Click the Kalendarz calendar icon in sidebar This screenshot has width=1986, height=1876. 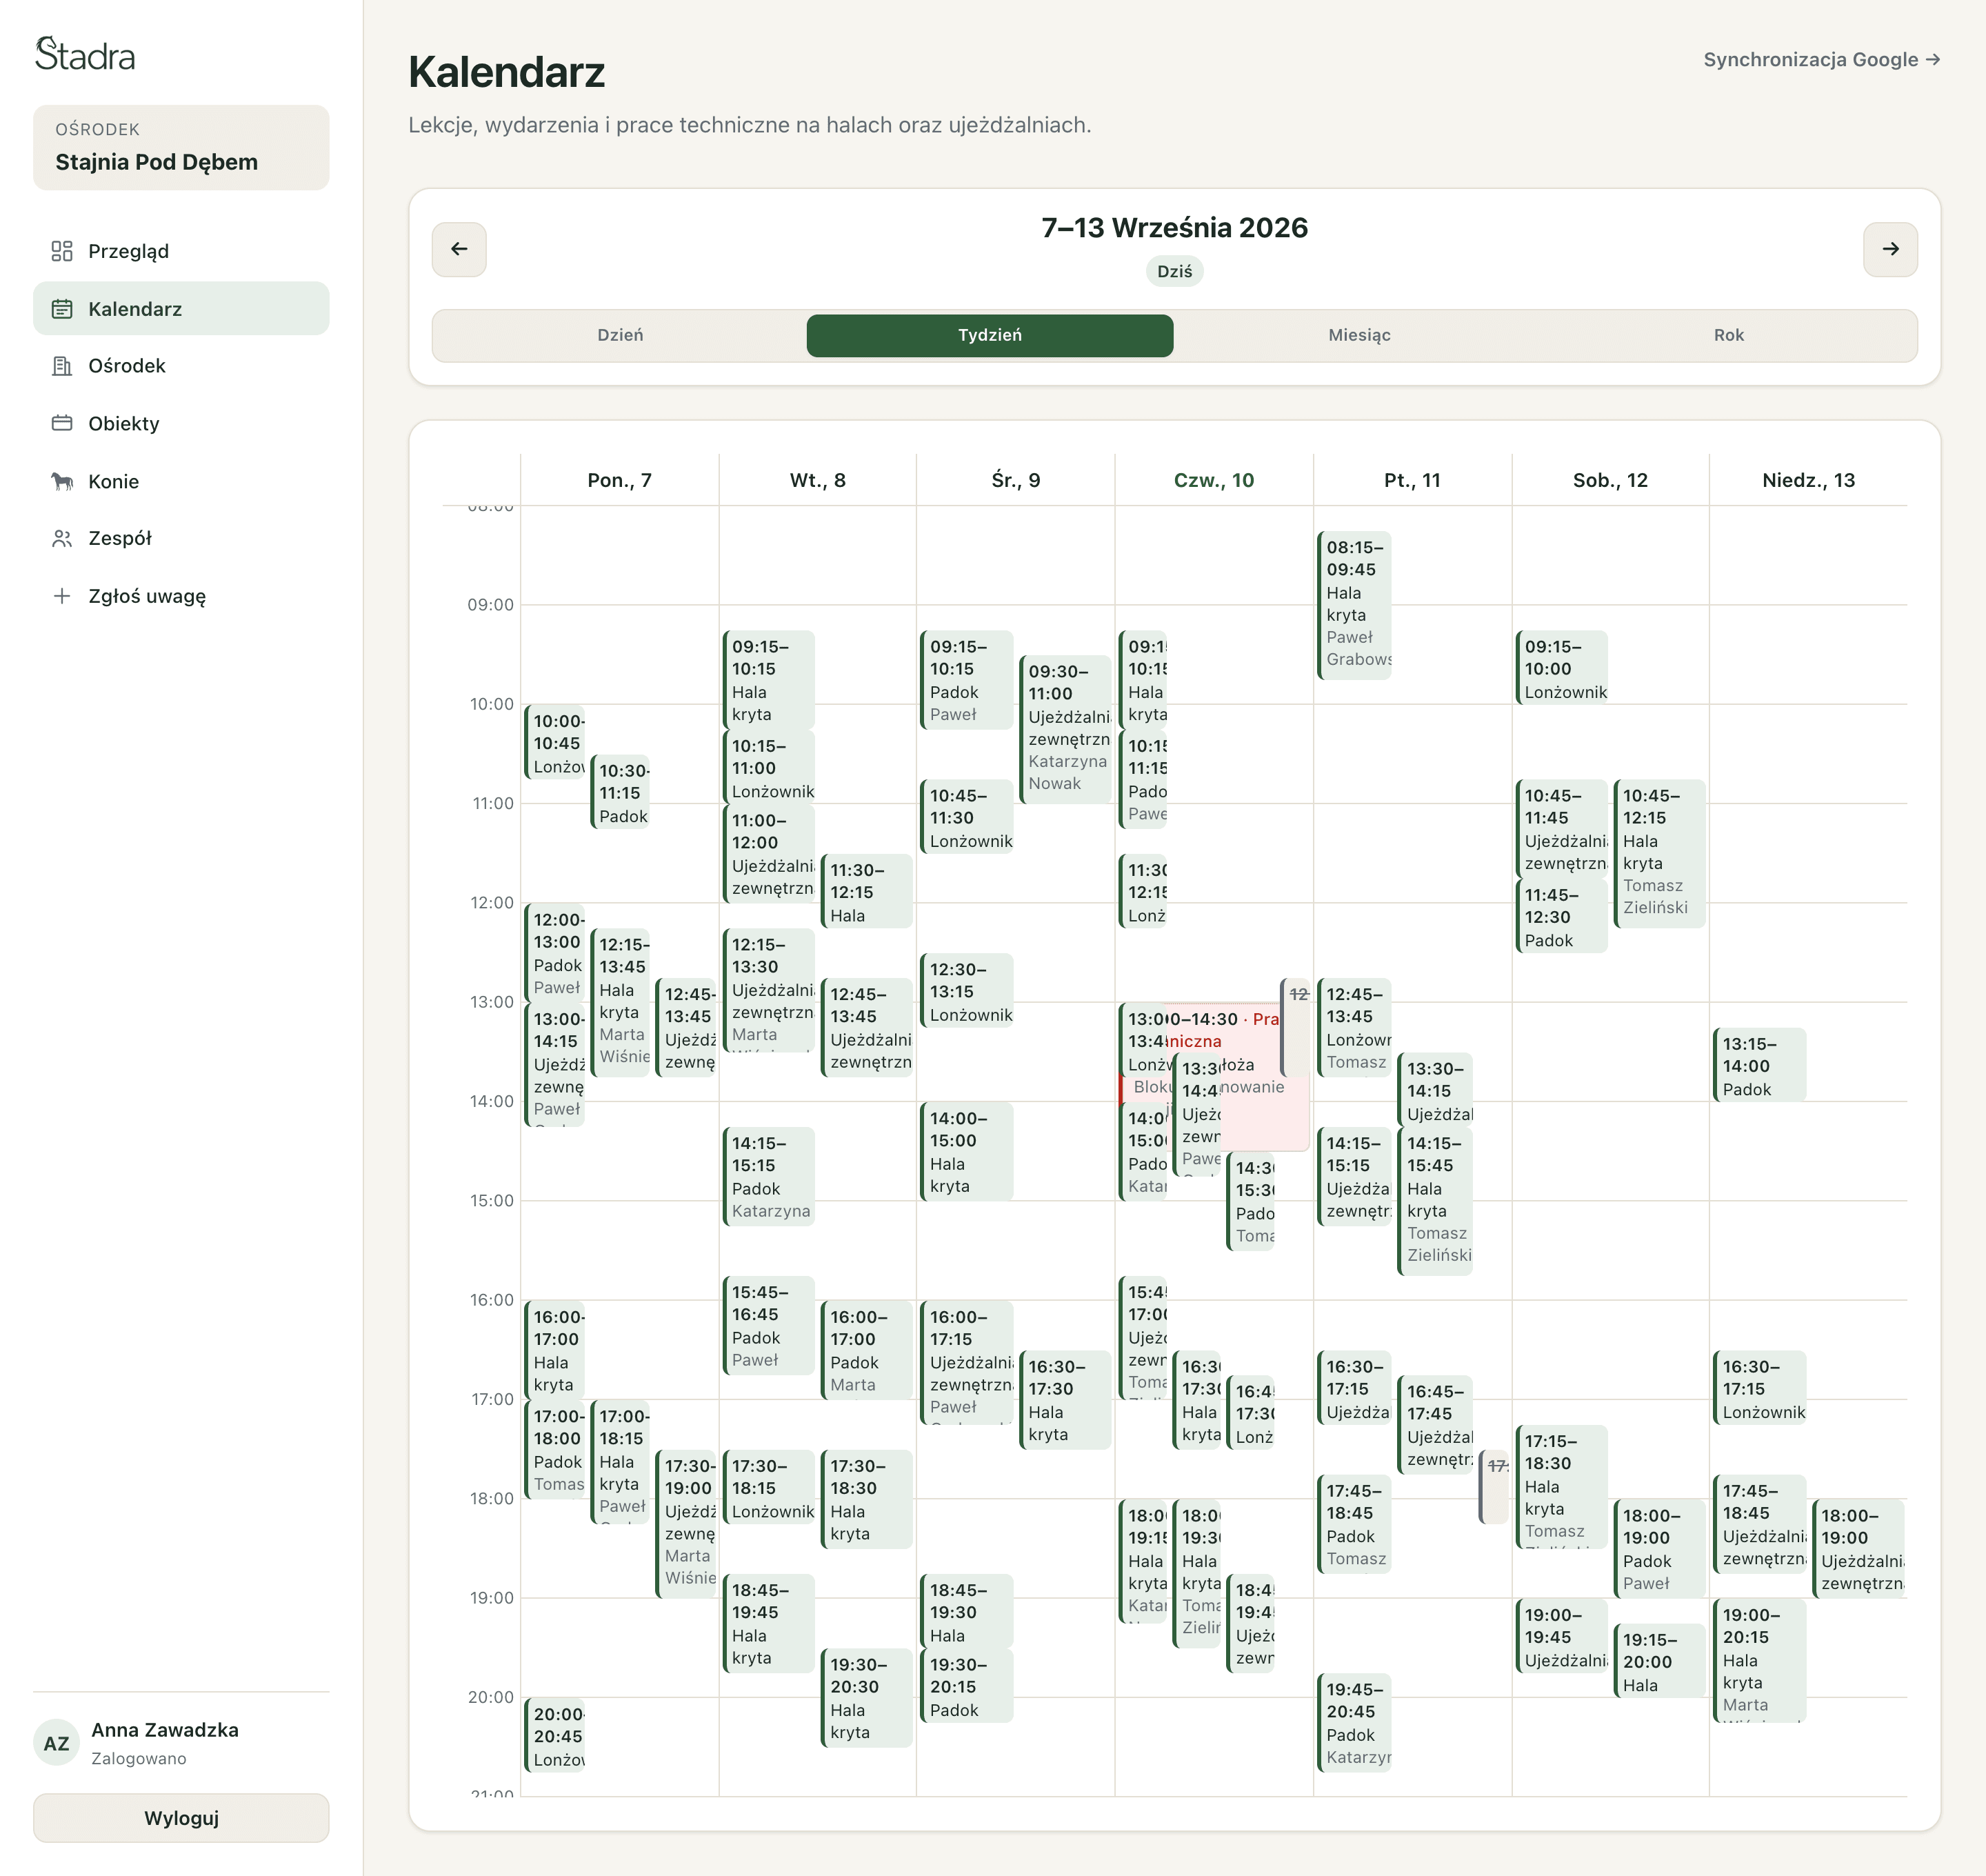pyautogui.click(x=62, y=309)
